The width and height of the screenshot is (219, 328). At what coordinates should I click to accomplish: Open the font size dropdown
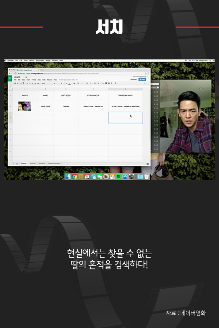click(x=55, y=83)
